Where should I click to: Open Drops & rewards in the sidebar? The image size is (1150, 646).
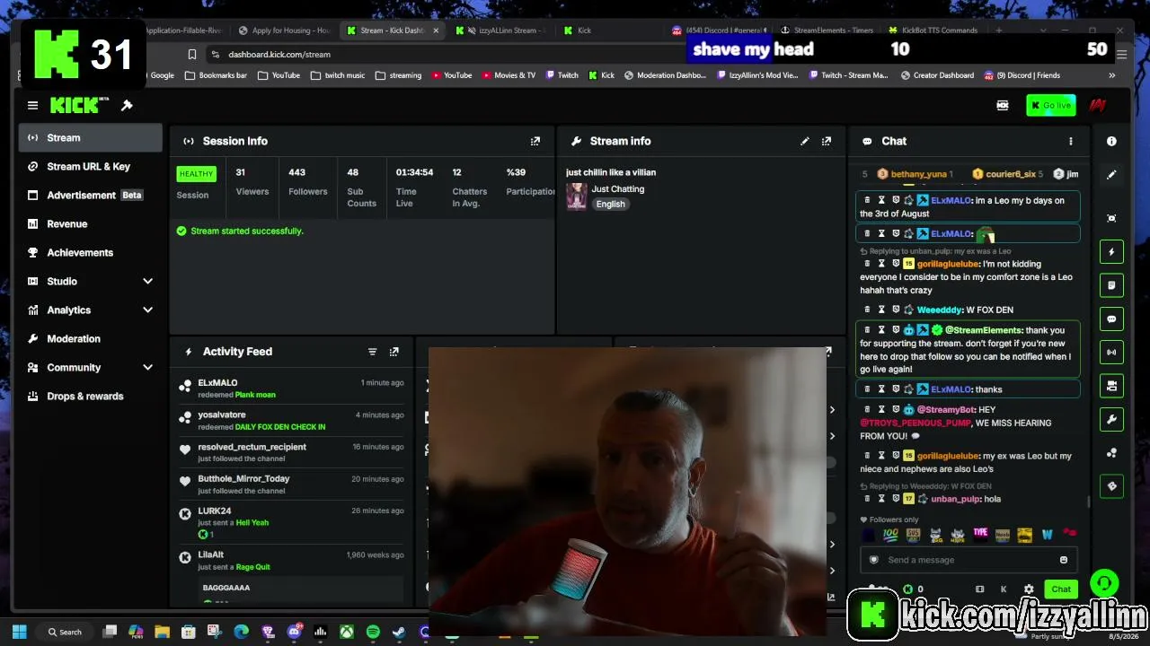pos(90,396)
